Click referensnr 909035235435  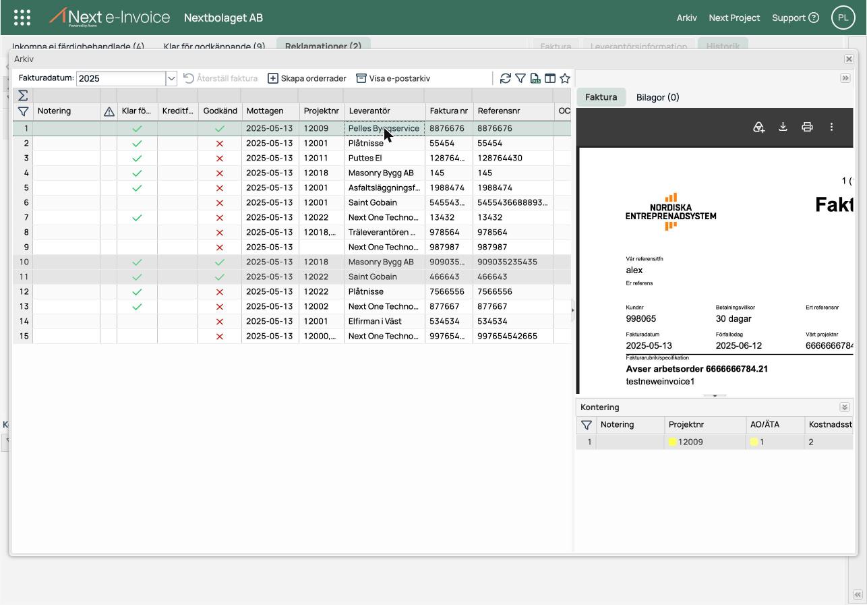pos(507,262)
